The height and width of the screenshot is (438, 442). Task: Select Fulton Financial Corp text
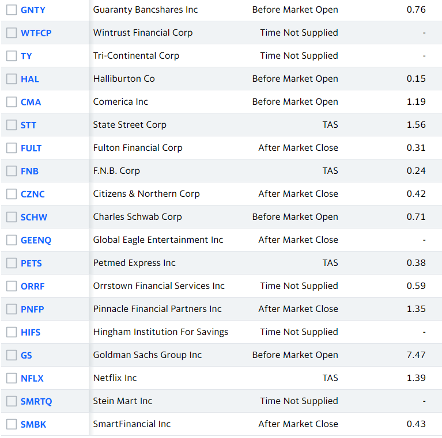click(x=138, y=148)
